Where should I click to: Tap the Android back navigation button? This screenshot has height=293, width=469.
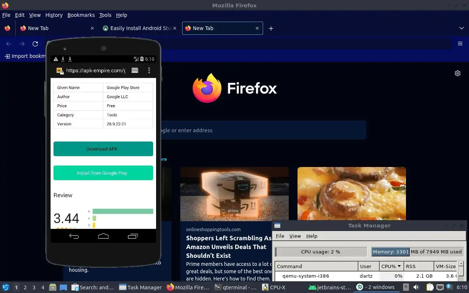(x=74, y=236)
